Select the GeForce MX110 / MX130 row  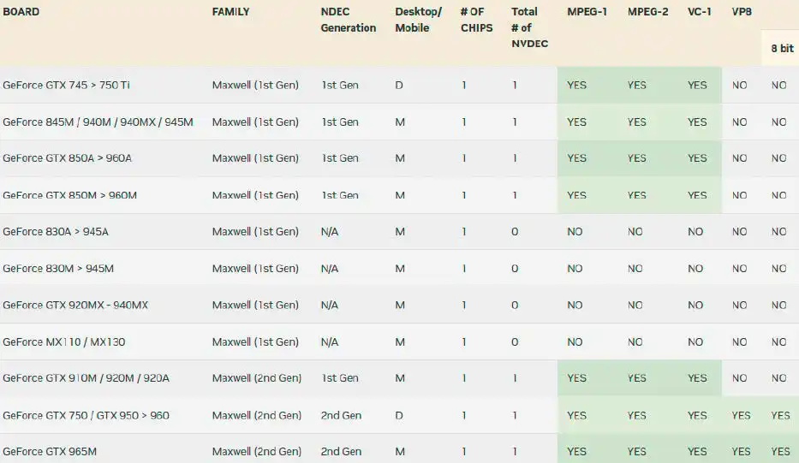pyautogui.click(x=63, y=342)
